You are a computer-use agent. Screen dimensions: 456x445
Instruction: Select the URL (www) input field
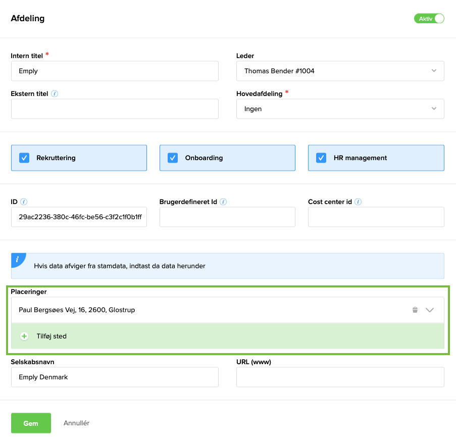click(x=340, y=377)
